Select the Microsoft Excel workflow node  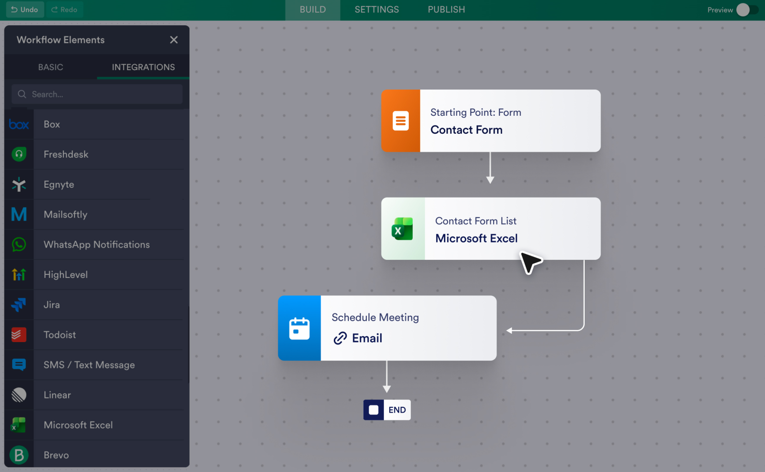[491, 229]
